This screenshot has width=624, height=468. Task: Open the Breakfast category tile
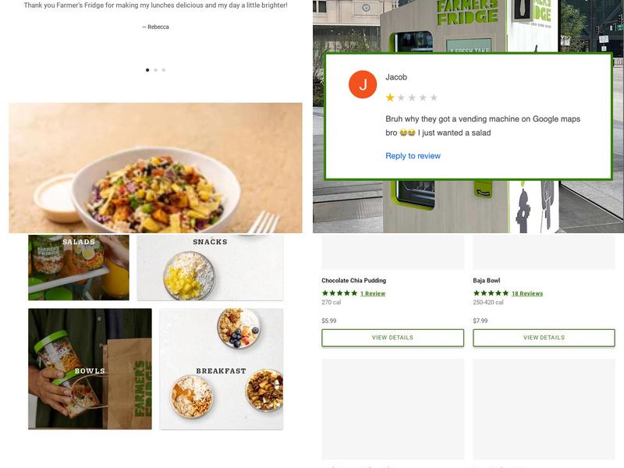222,369
